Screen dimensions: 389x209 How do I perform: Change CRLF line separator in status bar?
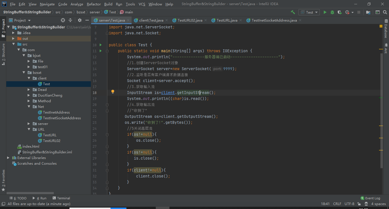tap(337, 204)
